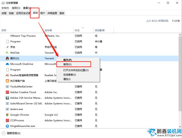Select the WeChat row name
This screenshot has width=182, height=138.
15,53
